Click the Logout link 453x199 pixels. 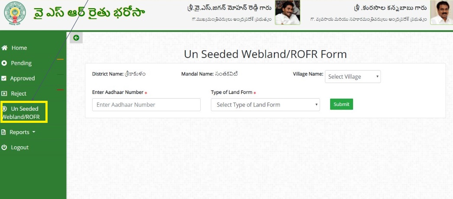tap(19, 147)
